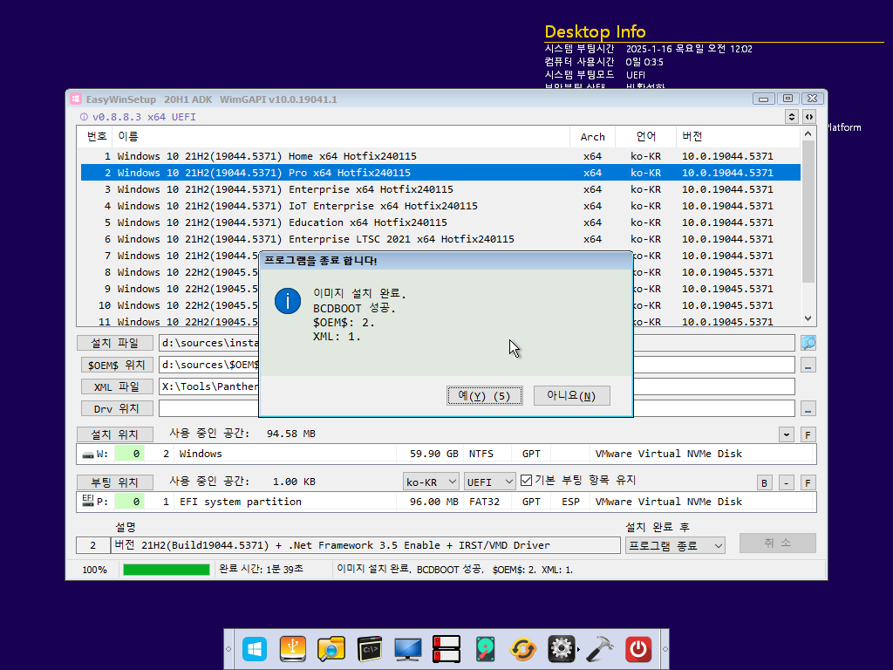893x670 pixels.
Task: Open the after-install action dropdown
Action: point(675,545)
